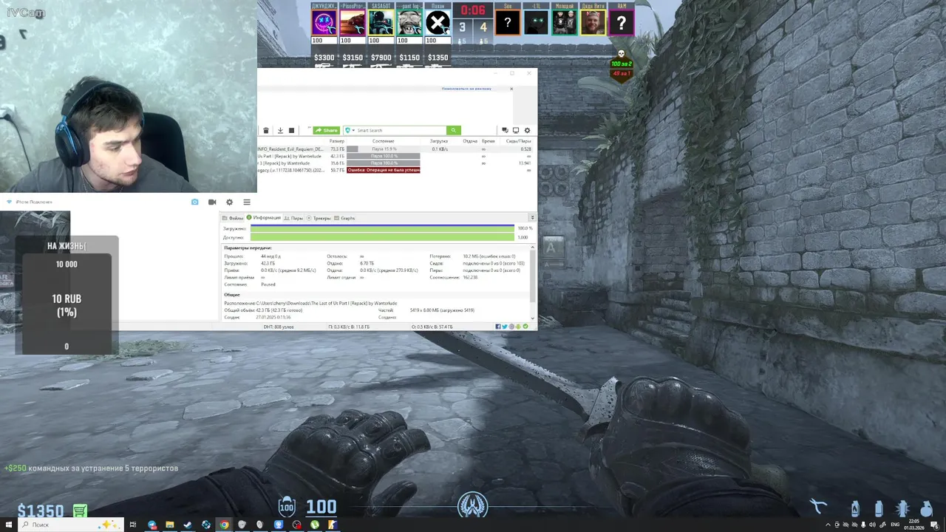Open File Explorer folder icon on taskbar
946x532 pixels.
click(169, 525)
